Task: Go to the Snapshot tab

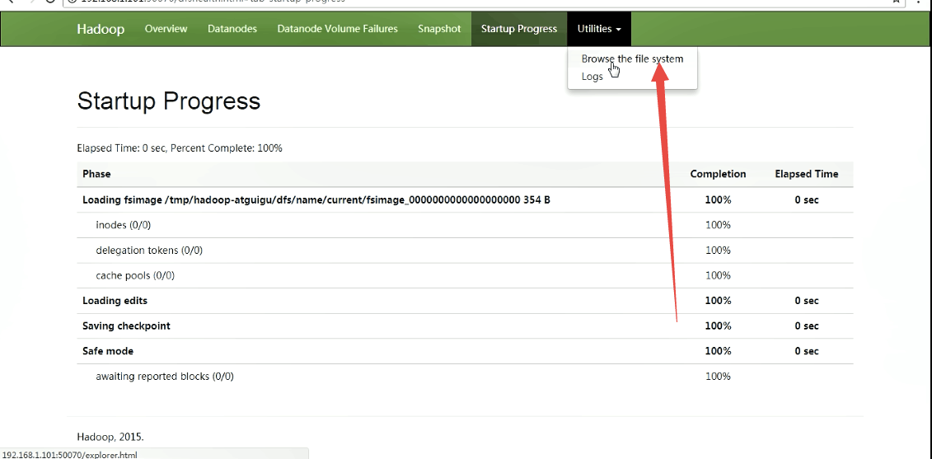Action: (x=439, y=29)
